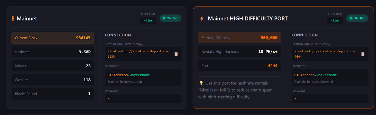Click Mainnet CONNECTION heading
This screenshot has height=115, width=376.
click(118, 35)
